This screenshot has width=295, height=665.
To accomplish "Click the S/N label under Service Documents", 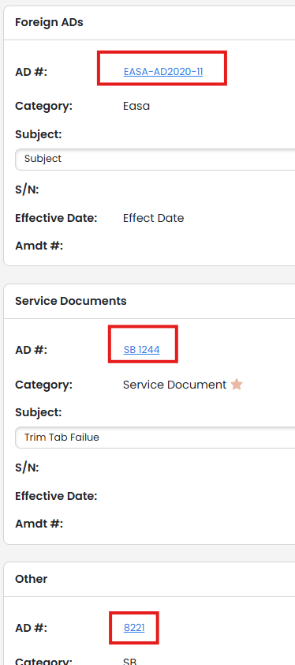I will (x=27, y=468).
